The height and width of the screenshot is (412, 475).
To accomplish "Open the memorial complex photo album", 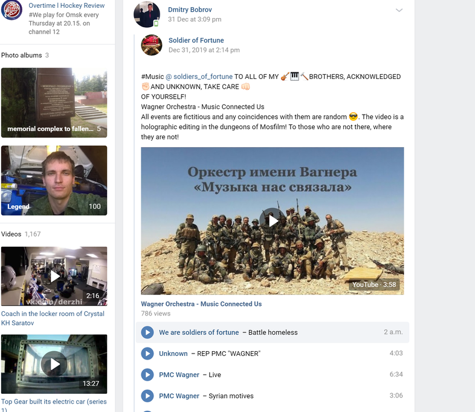I will [54, 101].
